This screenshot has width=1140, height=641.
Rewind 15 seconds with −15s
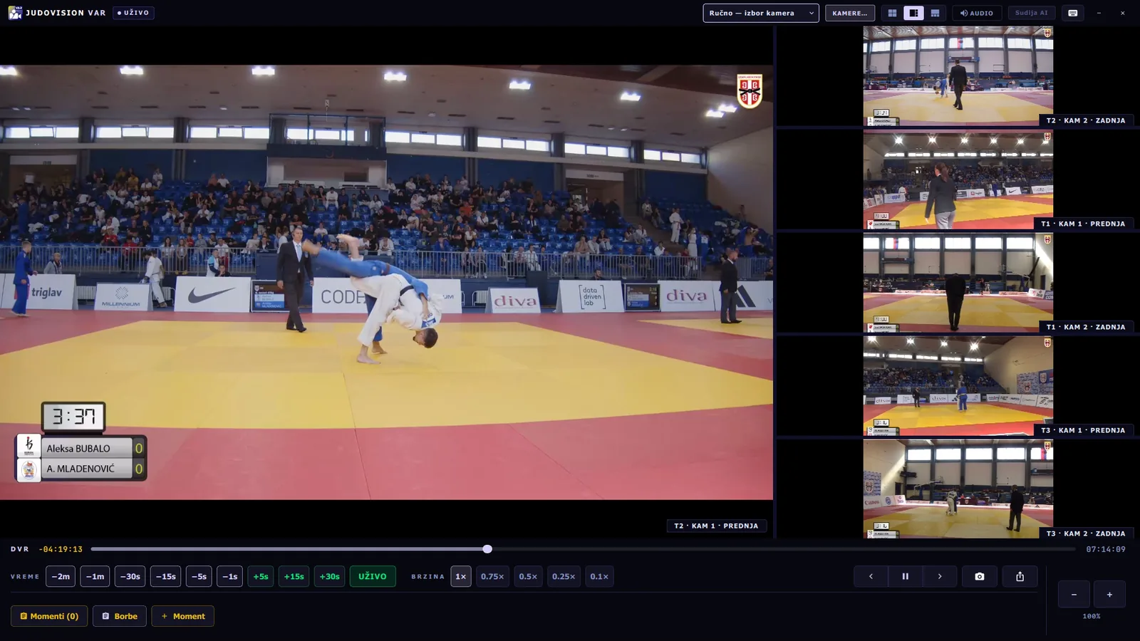[165, 576]
